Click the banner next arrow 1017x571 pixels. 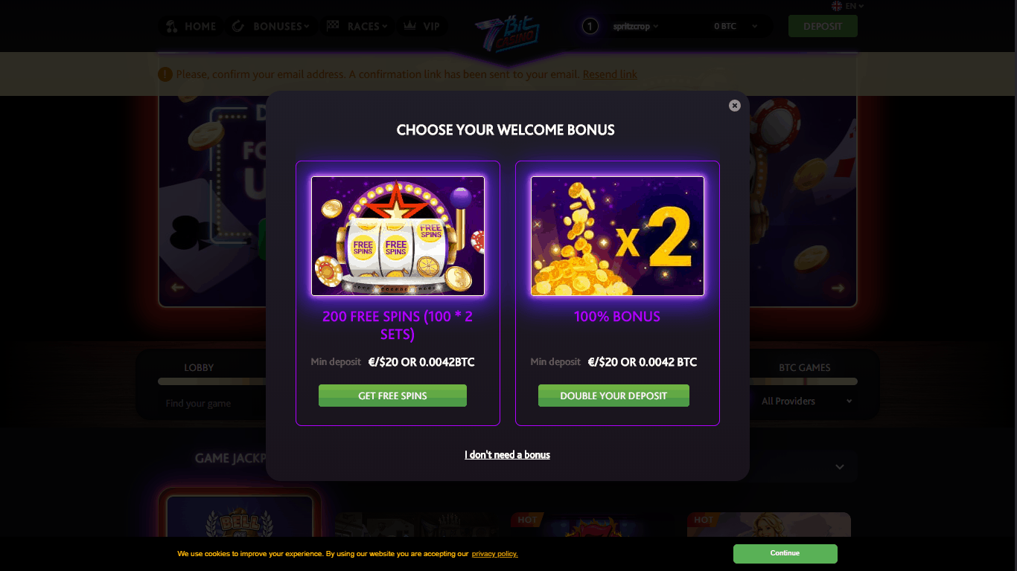click(x=838, y=288)
